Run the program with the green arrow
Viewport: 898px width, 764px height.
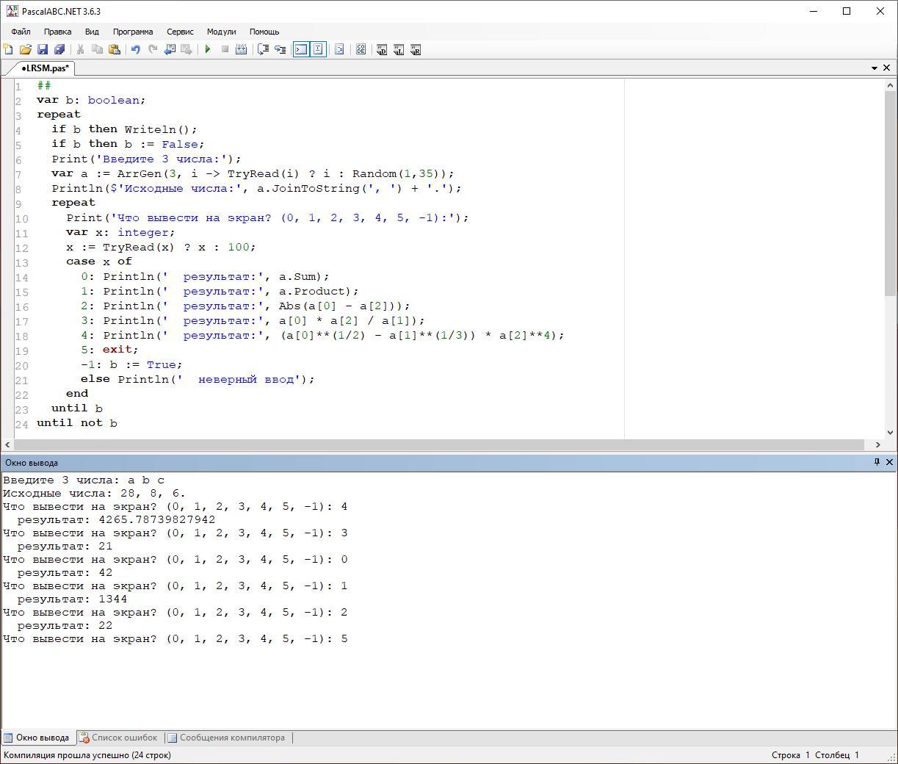[208, 49]
